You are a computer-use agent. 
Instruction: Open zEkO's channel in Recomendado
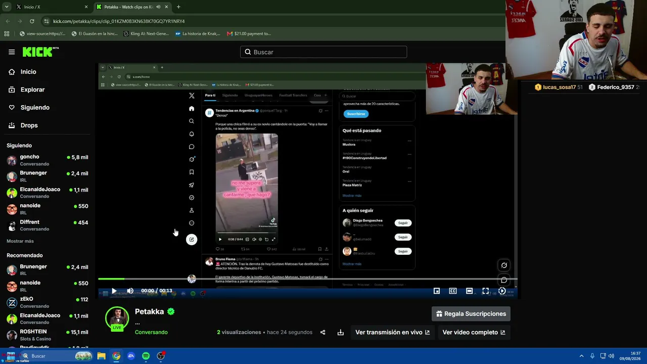click(x=48, y=302)
